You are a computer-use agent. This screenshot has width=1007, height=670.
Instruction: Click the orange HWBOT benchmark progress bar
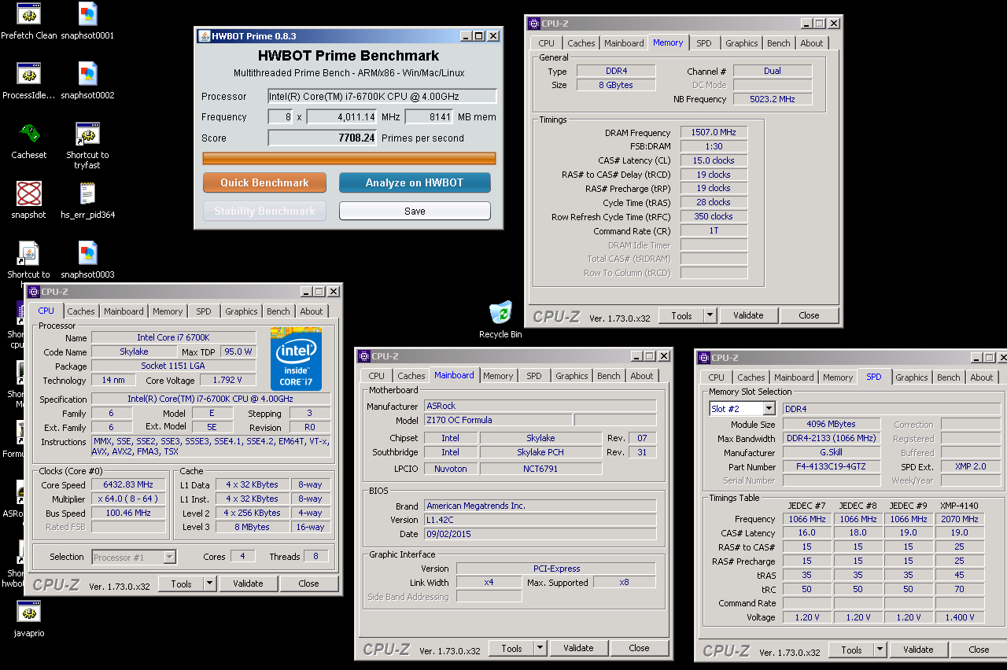tap(349, 158)
